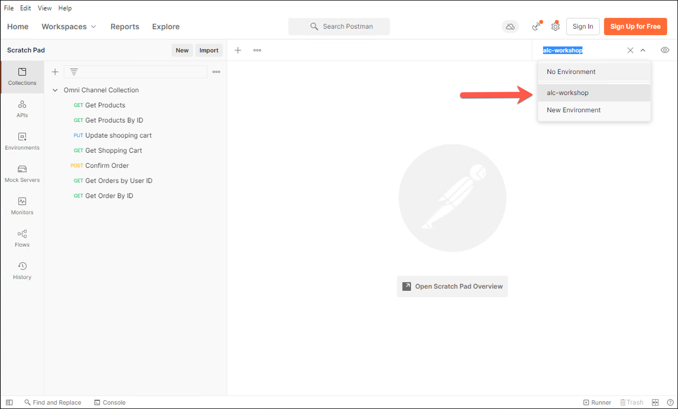Collapse the Omni Channel Collection folder

coord(55,90)
